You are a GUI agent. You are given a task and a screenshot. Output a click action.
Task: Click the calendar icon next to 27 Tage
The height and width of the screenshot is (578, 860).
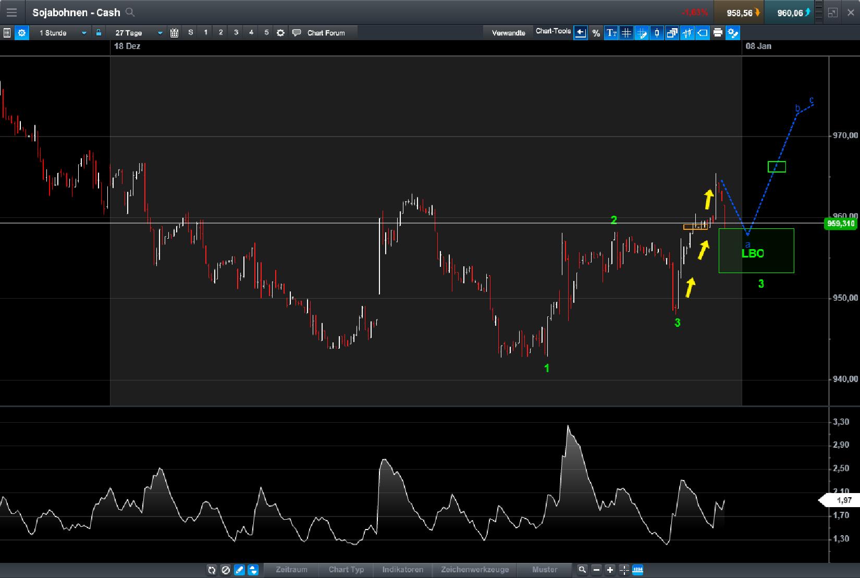174,32
